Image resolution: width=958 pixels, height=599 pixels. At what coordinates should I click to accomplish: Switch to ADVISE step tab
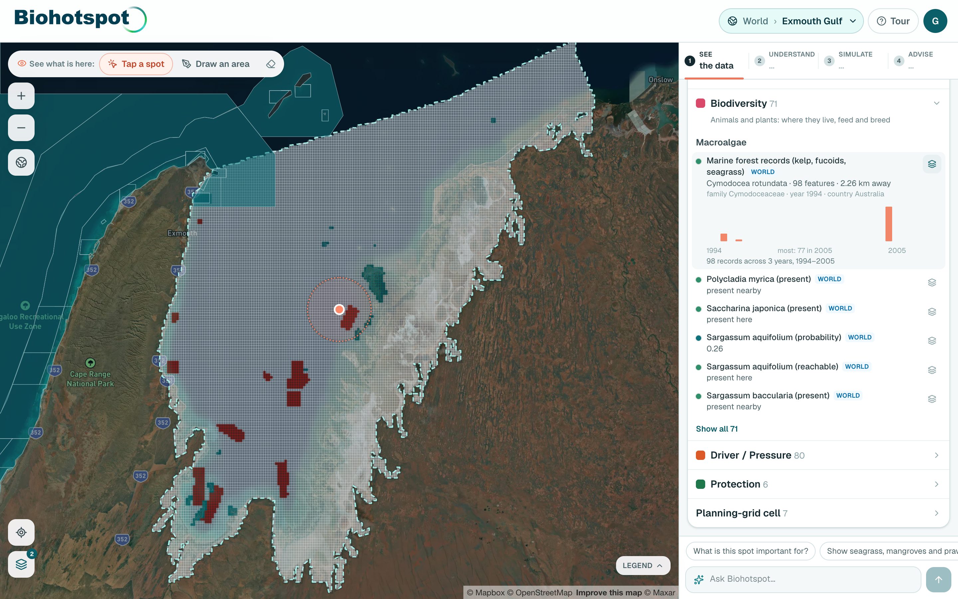pyautogui.click(x=914, y=61)
